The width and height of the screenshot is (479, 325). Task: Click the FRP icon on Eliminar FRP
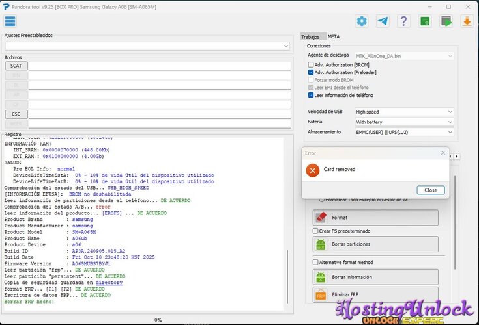321,295
